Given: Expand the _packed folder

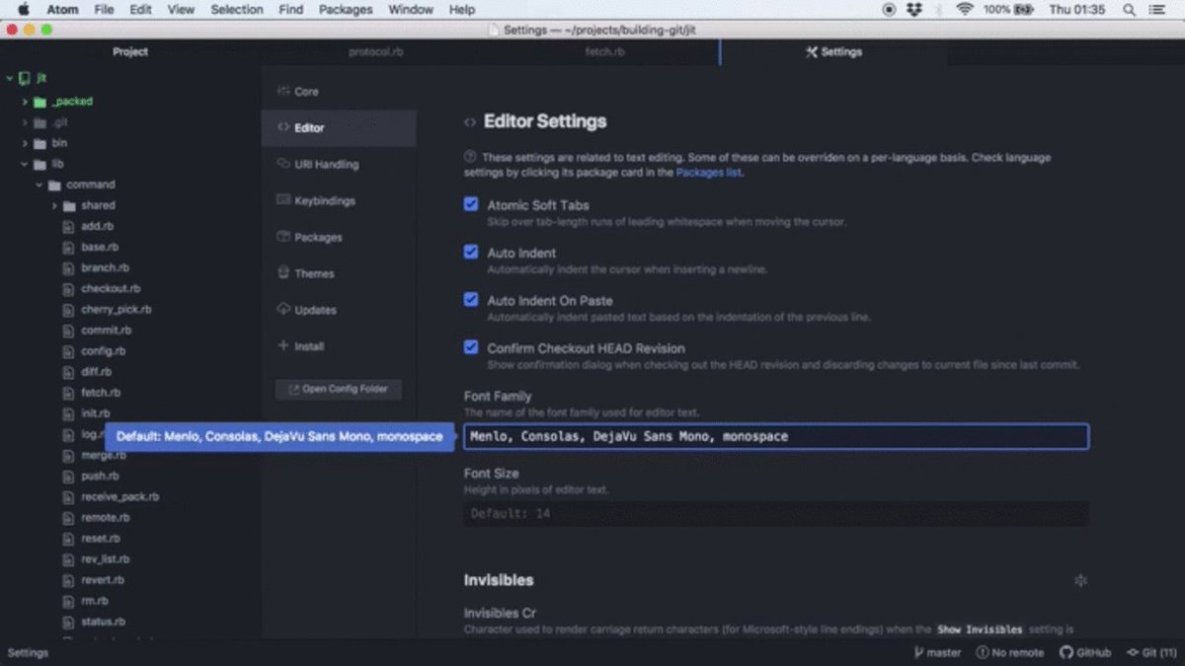Looking at the screenshot, I should click(25, 102).
